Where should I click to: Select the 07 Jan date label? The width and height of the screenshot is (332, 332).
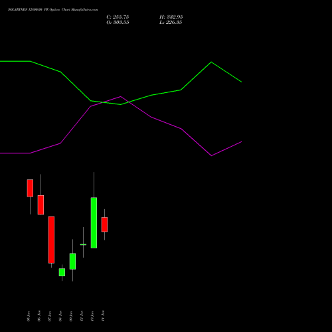click(50, 316)
